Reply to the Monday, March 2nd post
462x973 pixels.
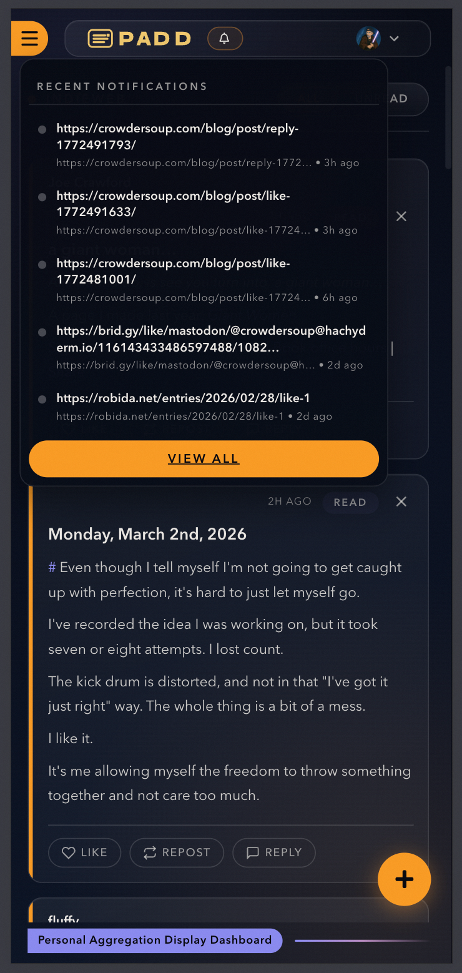click(x=274, y=852)
